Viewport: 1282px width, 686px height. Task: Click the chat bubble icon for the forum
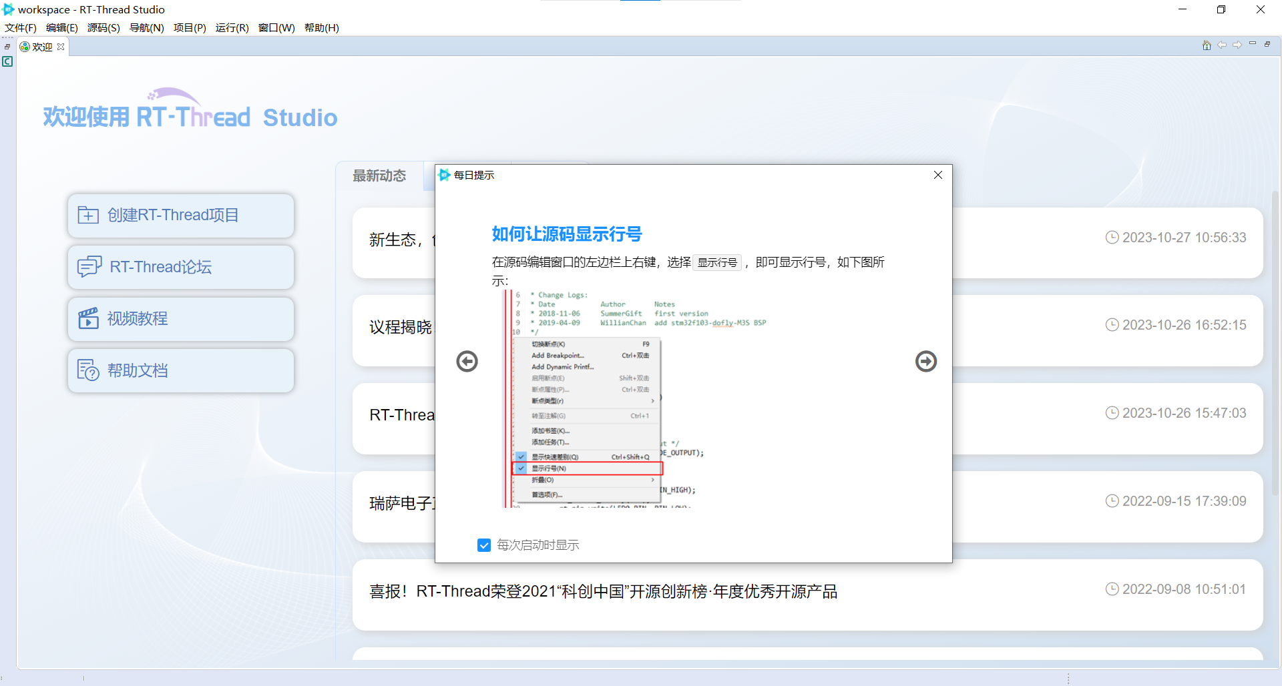[89, 267]
